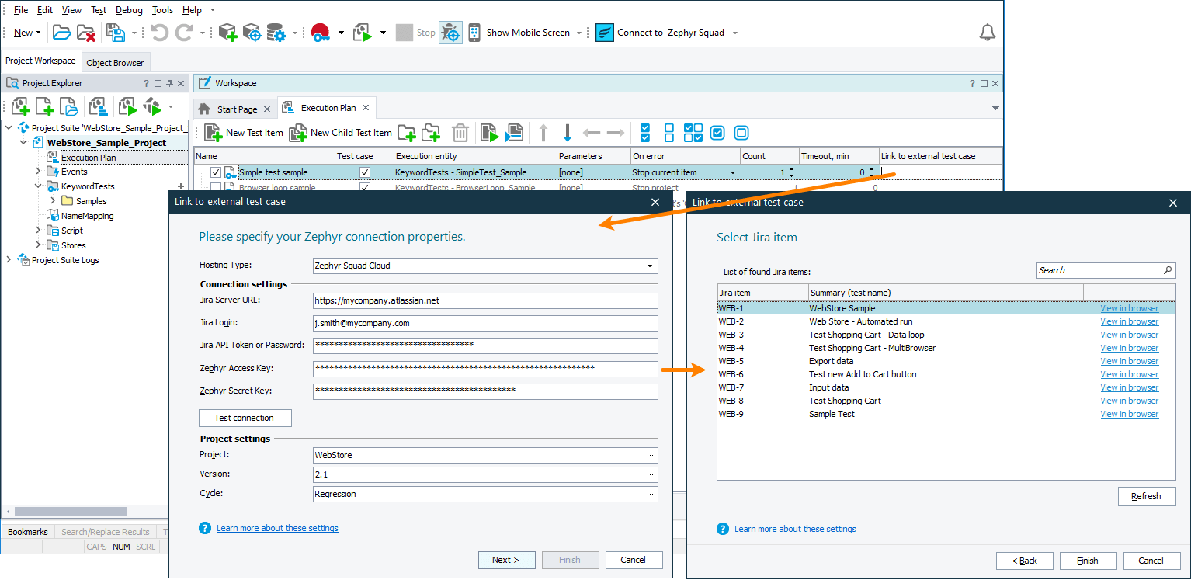
Task: Open the On error dropdown for Simple test sample
Action: 733,172
